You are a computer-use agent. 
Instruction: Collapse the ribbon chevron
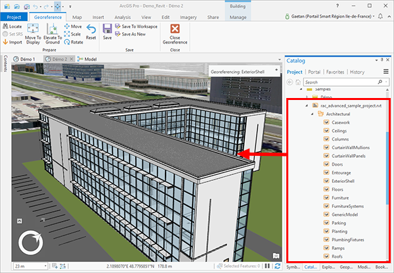click(389, 16)
